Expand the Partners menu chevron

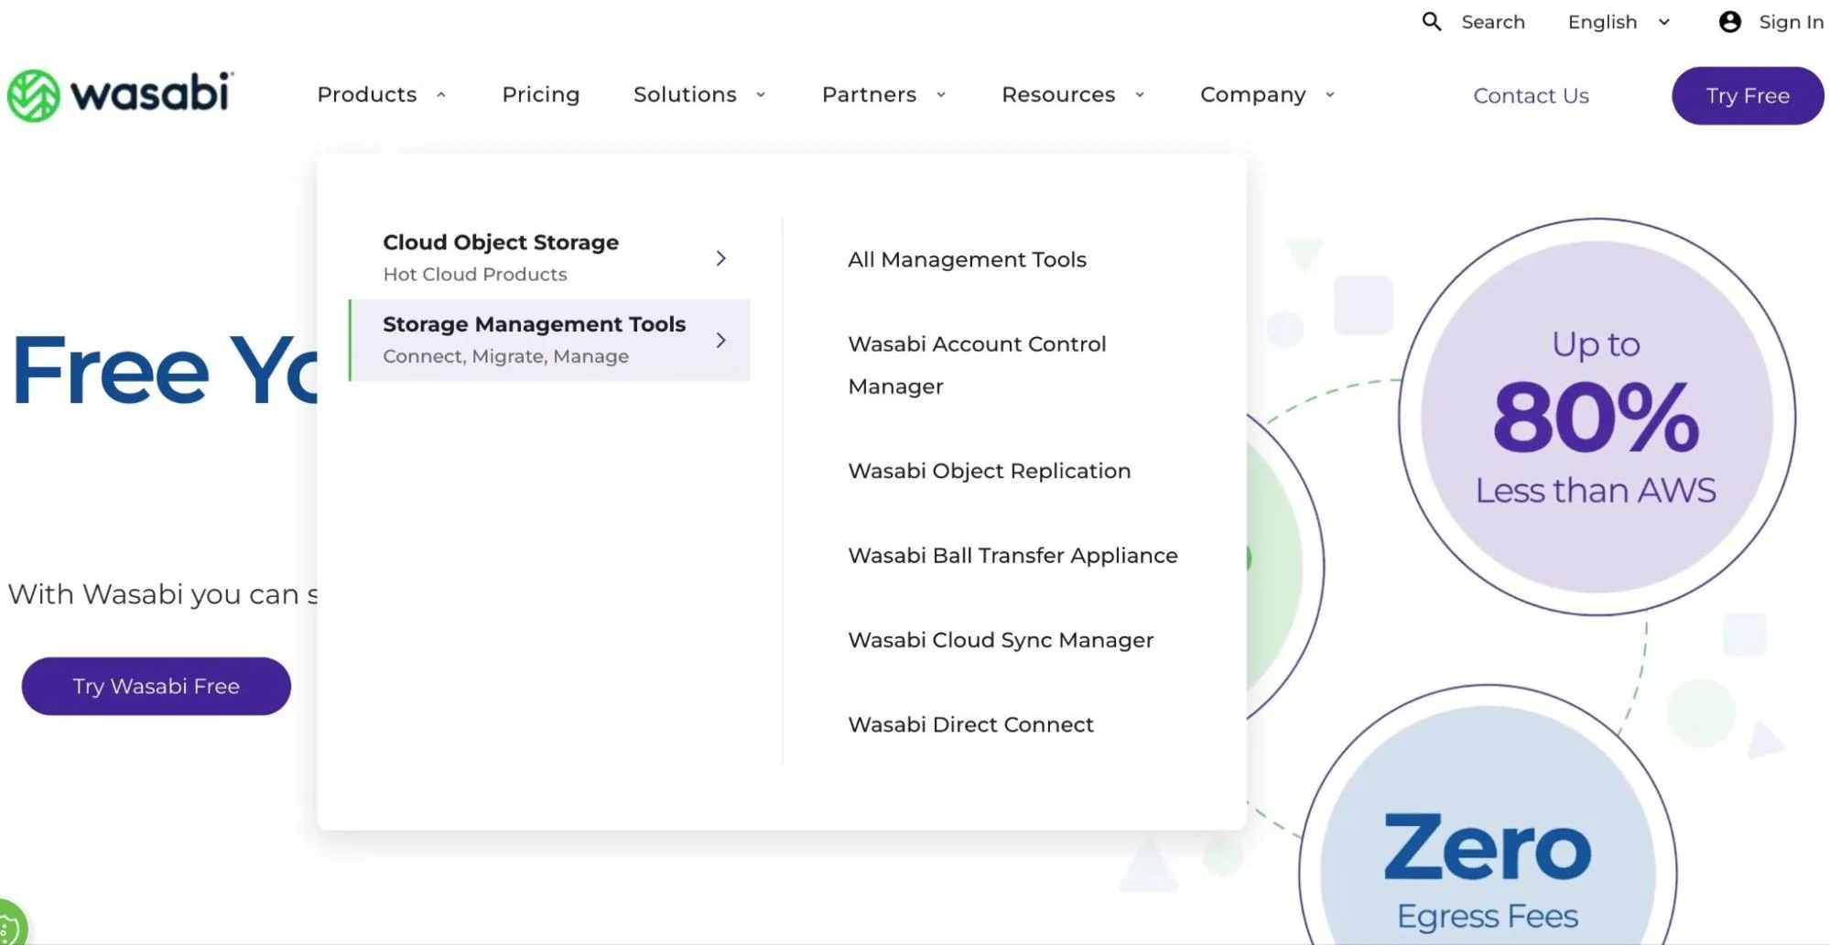[941, 94]
